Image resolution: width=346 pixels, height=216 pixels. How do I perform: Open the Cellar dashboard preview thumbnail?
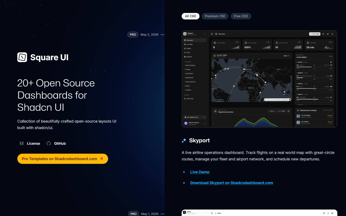click(x=259, y=213)
